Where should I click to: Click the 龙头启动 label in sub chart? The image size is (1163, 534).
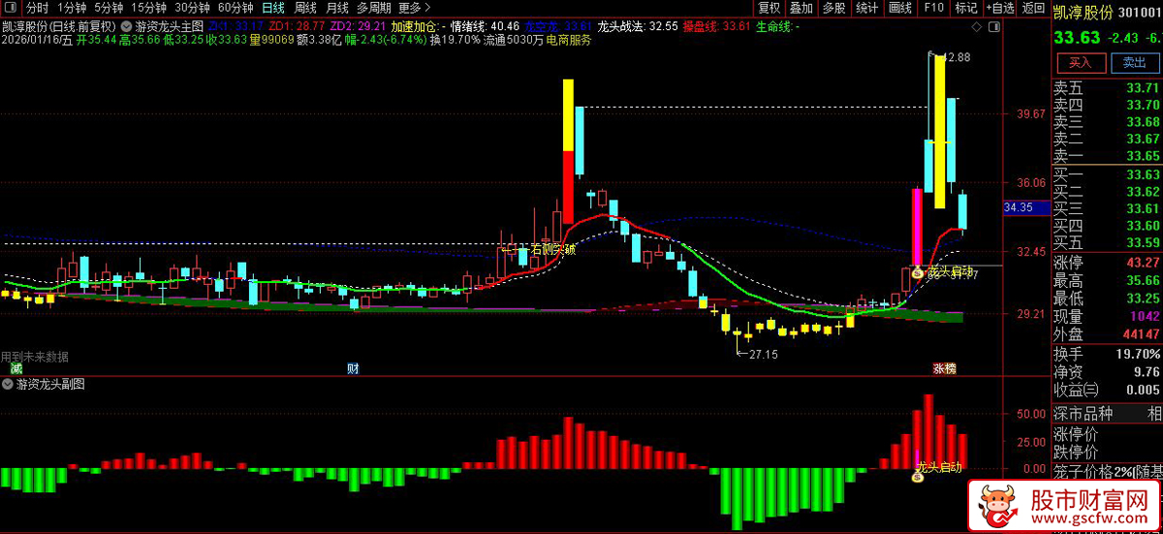point(940,467)
